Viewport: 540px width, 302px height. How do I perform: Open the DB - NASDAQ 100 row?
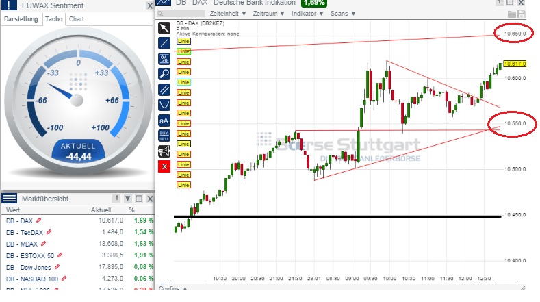(78, 279)
